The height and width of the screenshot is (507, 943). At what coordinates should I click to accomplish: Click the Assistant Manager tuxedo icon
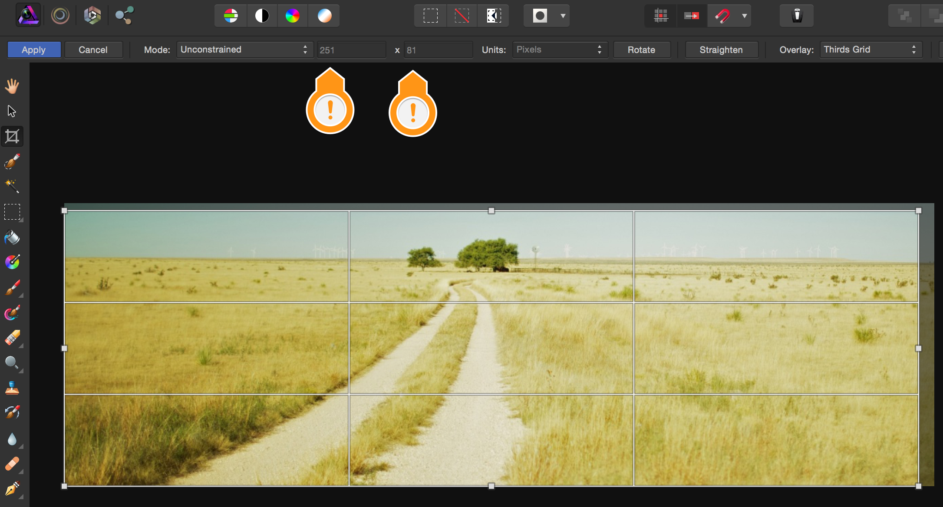click(x=797, y=16)
